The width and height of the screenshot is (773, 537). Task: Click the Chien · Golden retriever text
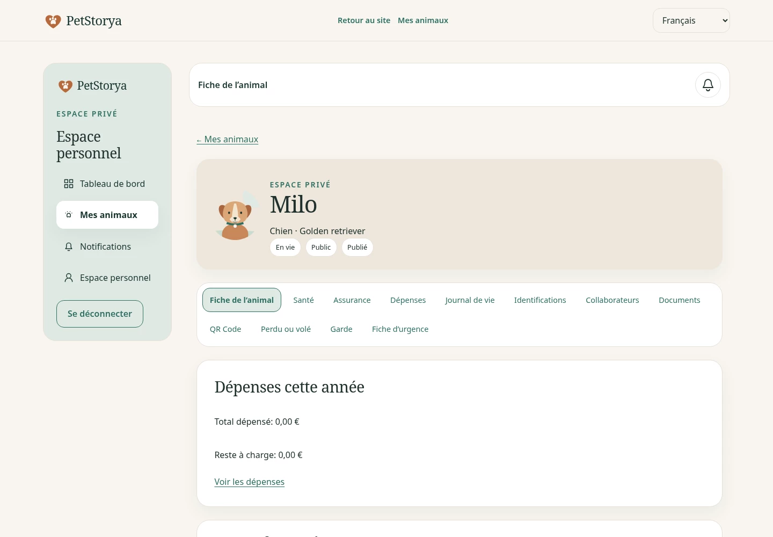point(317,231)
